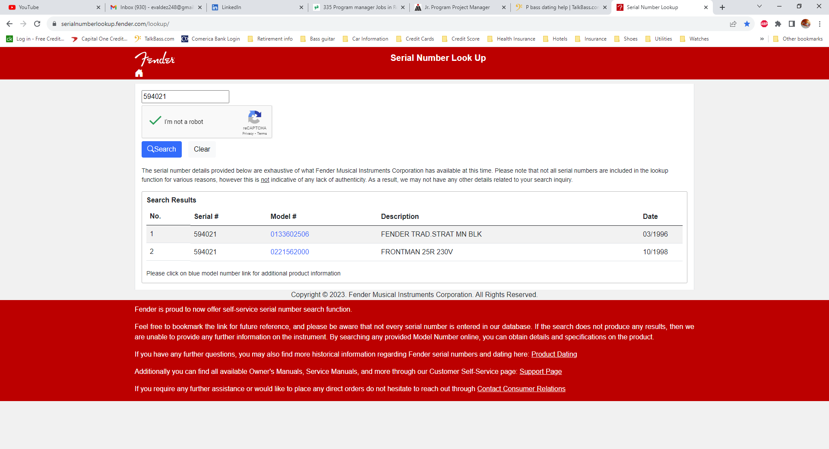Open the Credit Cards bookmark folder
This screenshot has height=449, width=829.
(415, 39)
